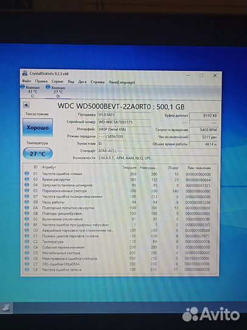The width and height of the screenshot is (247, 330).
Task: Click status circle for C6 Неисправимые ошибки секторов
Action: (27, 258)
